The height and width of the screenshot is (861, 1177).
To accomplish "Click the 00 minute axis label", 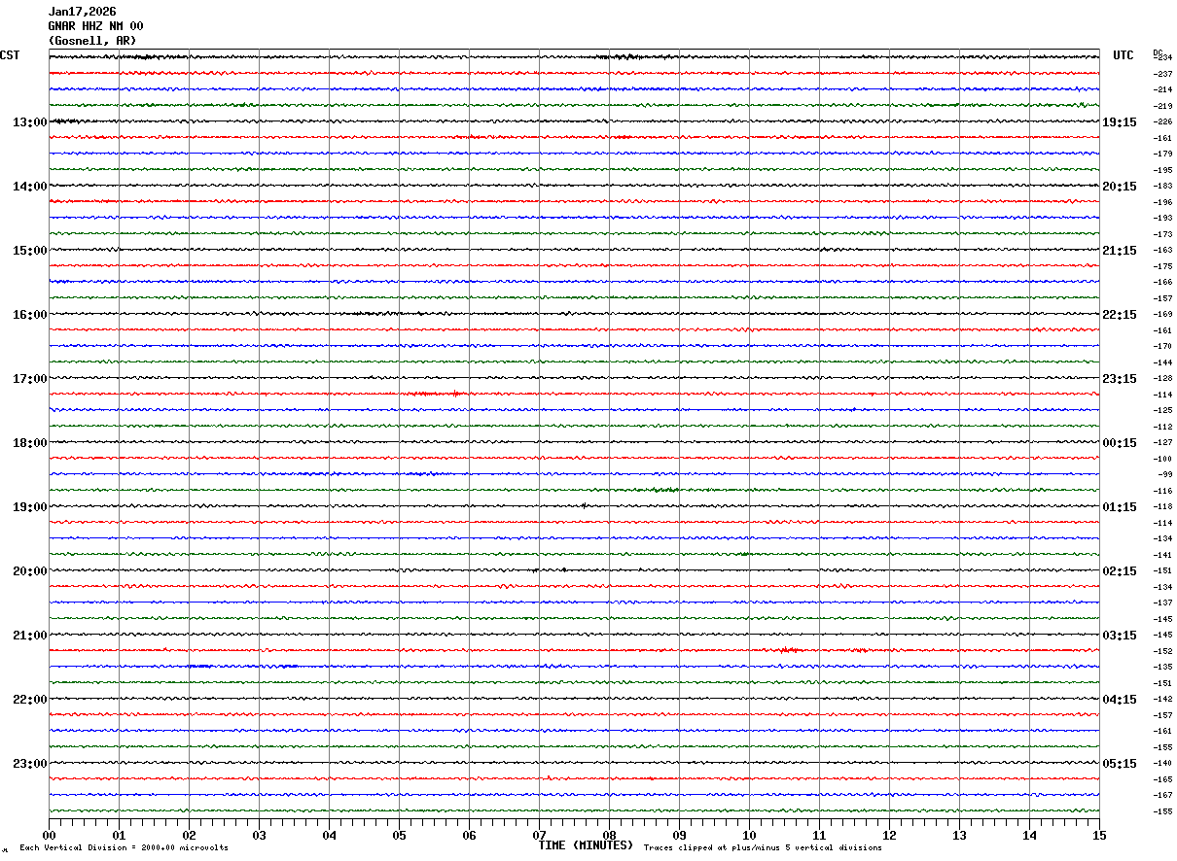I will [x=50, y=835].
